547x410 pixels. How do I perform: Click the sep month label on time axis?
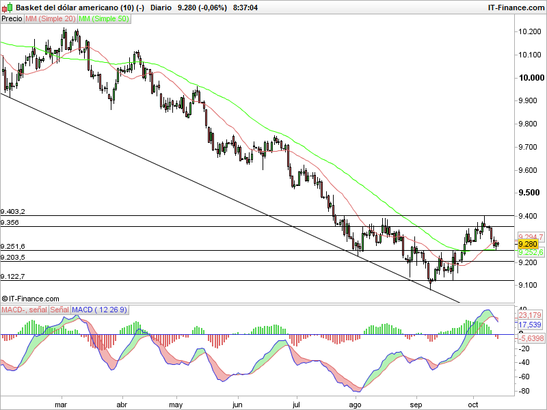click(x=416, y=405)
